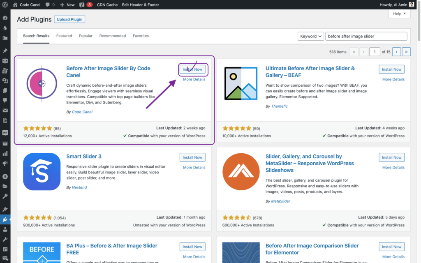Click the key icon in sidebar
Viewport: 421px width, 263px height.
5,196
